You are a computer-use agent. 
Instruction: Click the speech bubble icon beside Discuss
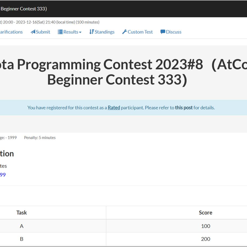click(163, 32)
